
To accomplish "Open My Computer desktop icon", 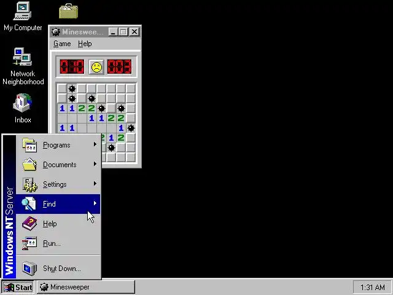I will [23, 17].
